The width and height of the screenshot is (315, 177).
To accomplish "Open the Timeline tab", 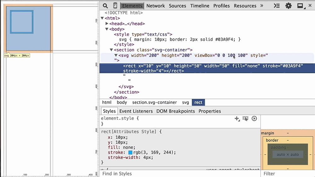I will [200, 6].
